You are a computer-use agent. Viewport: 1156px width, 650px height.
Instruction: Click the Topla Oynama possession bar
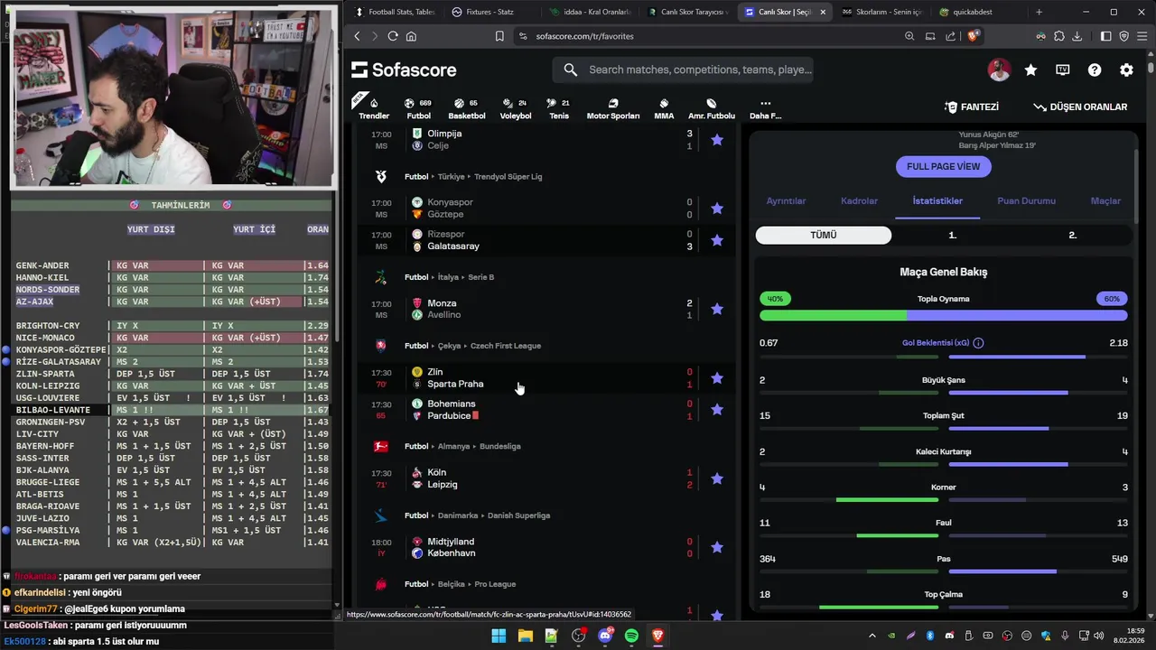click(944, 315)
